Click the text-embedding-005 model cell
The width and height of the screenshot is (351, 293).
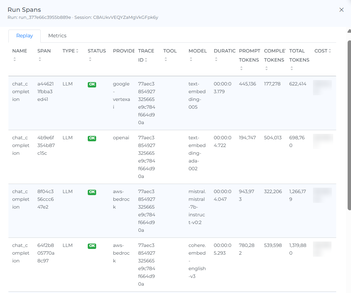tap(197, 96)
